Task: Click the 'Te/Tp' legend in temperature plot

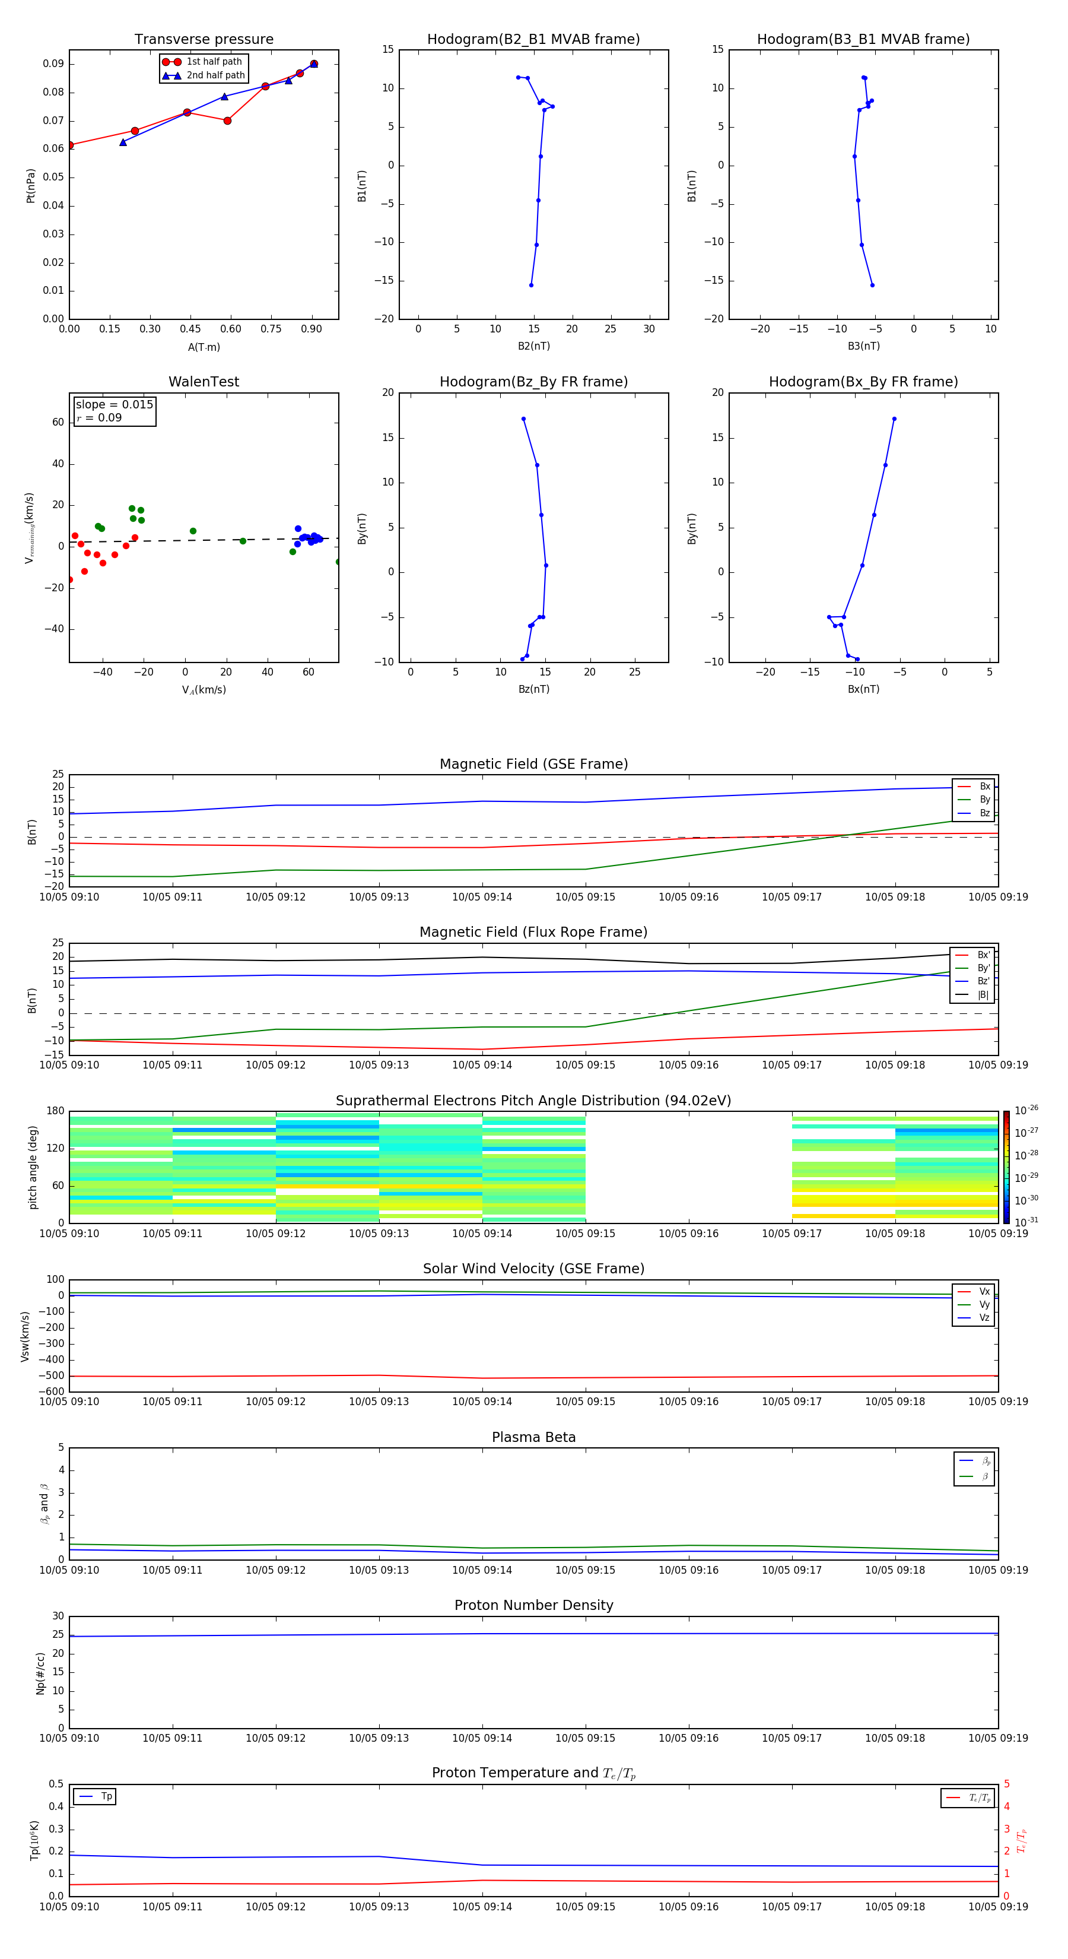Action: click(x=968, y=1798)
